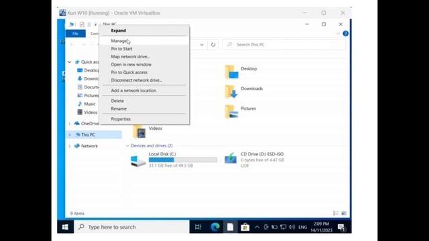Click ENG language indicator
The height and width of the screenshot is (241, 429).
pyautogui.click(x=302, y=227)
